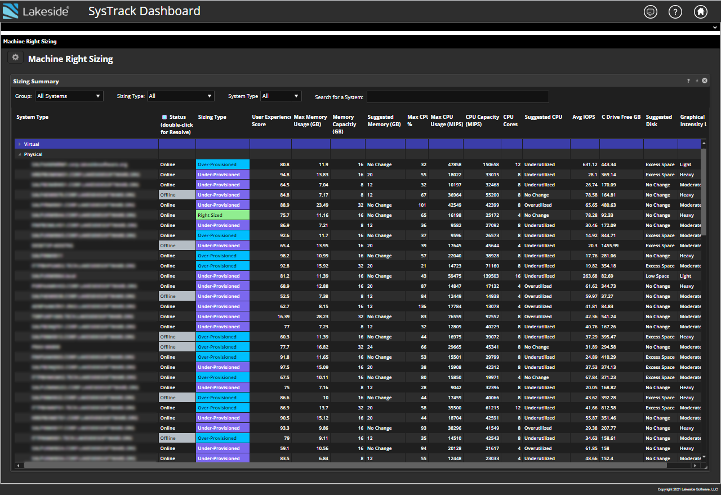The image size is (721, 495).
Task: Expand the Virtual systems group row
Action: coord(19,144)
